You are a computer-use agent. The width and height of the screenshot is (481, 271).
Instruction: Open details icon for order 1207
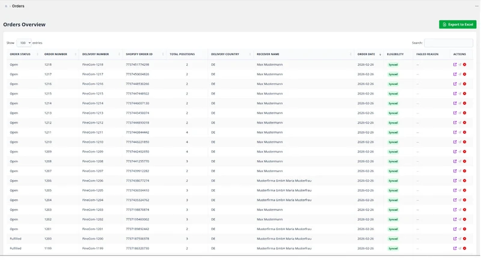point(455,171)
